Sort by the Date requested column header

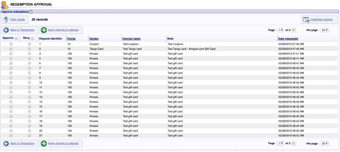click(288, 39)
